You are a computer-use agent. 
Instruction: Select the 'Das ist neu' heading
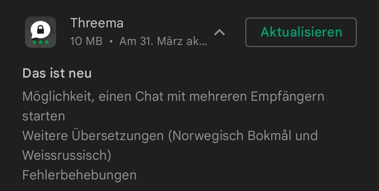(x=57, y=73)
